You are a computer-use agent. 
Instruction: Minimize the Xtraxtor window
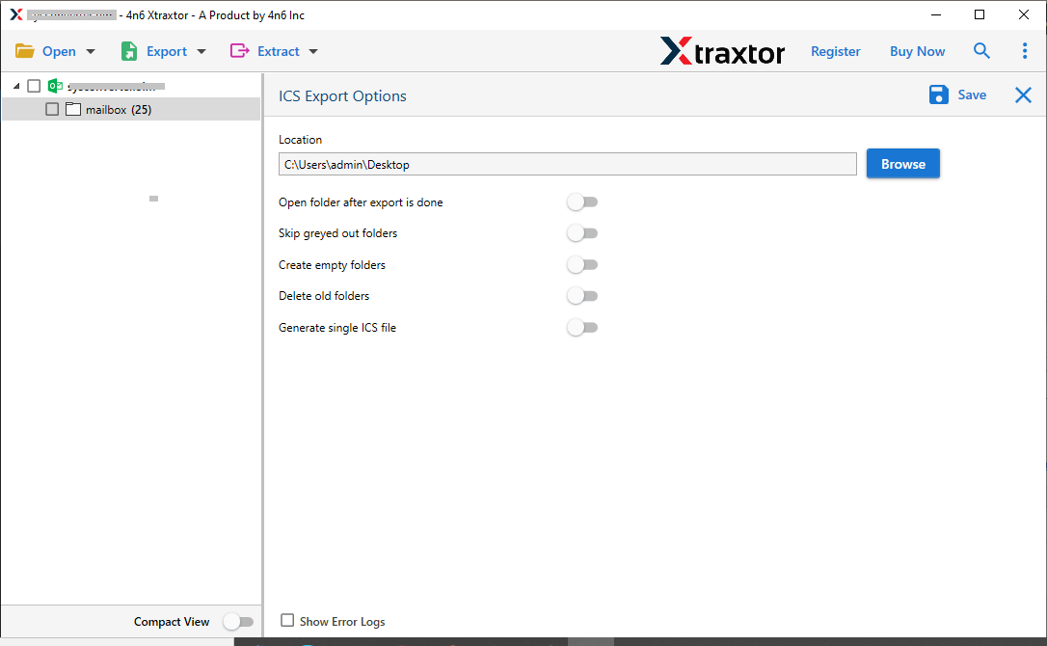click(x=936, y=14)
